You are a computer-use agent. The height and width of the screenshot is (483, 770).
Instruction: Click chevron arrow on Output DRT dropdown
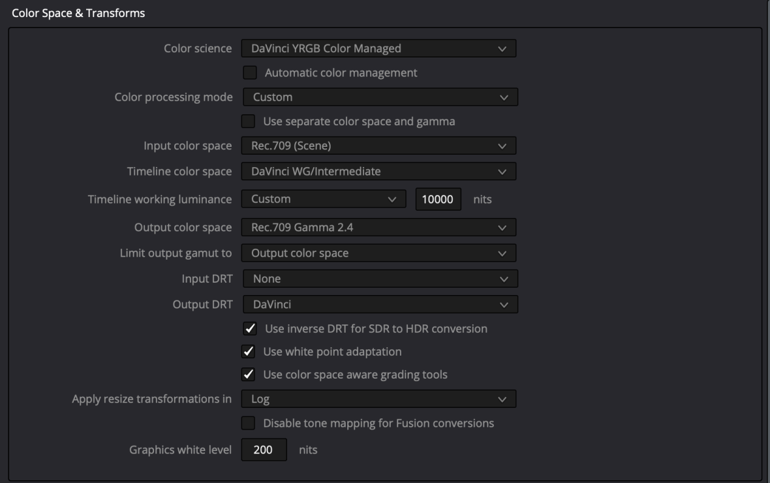tap(503, 305)
